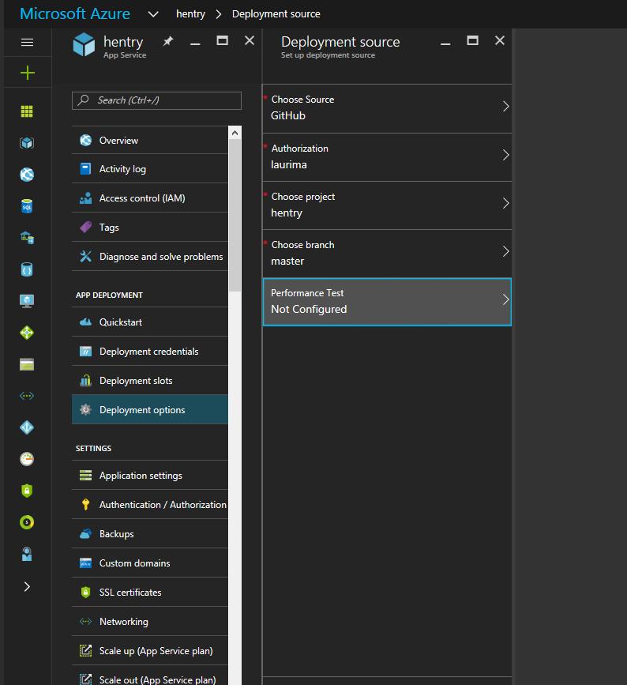Open Security Center shield icon in sidebar
The height and width of the screenshot is (685, 627).
point(27,491)
